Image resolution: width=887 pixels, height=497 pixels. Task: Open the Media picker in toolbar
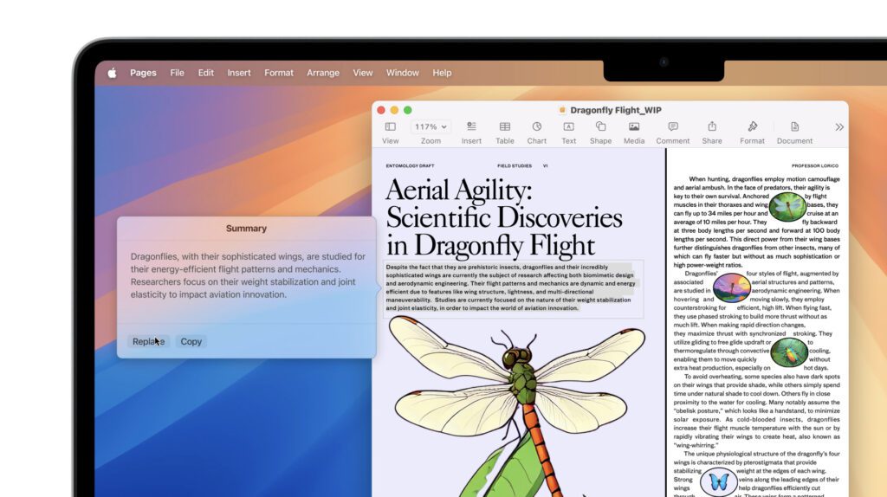pos(634,126)
